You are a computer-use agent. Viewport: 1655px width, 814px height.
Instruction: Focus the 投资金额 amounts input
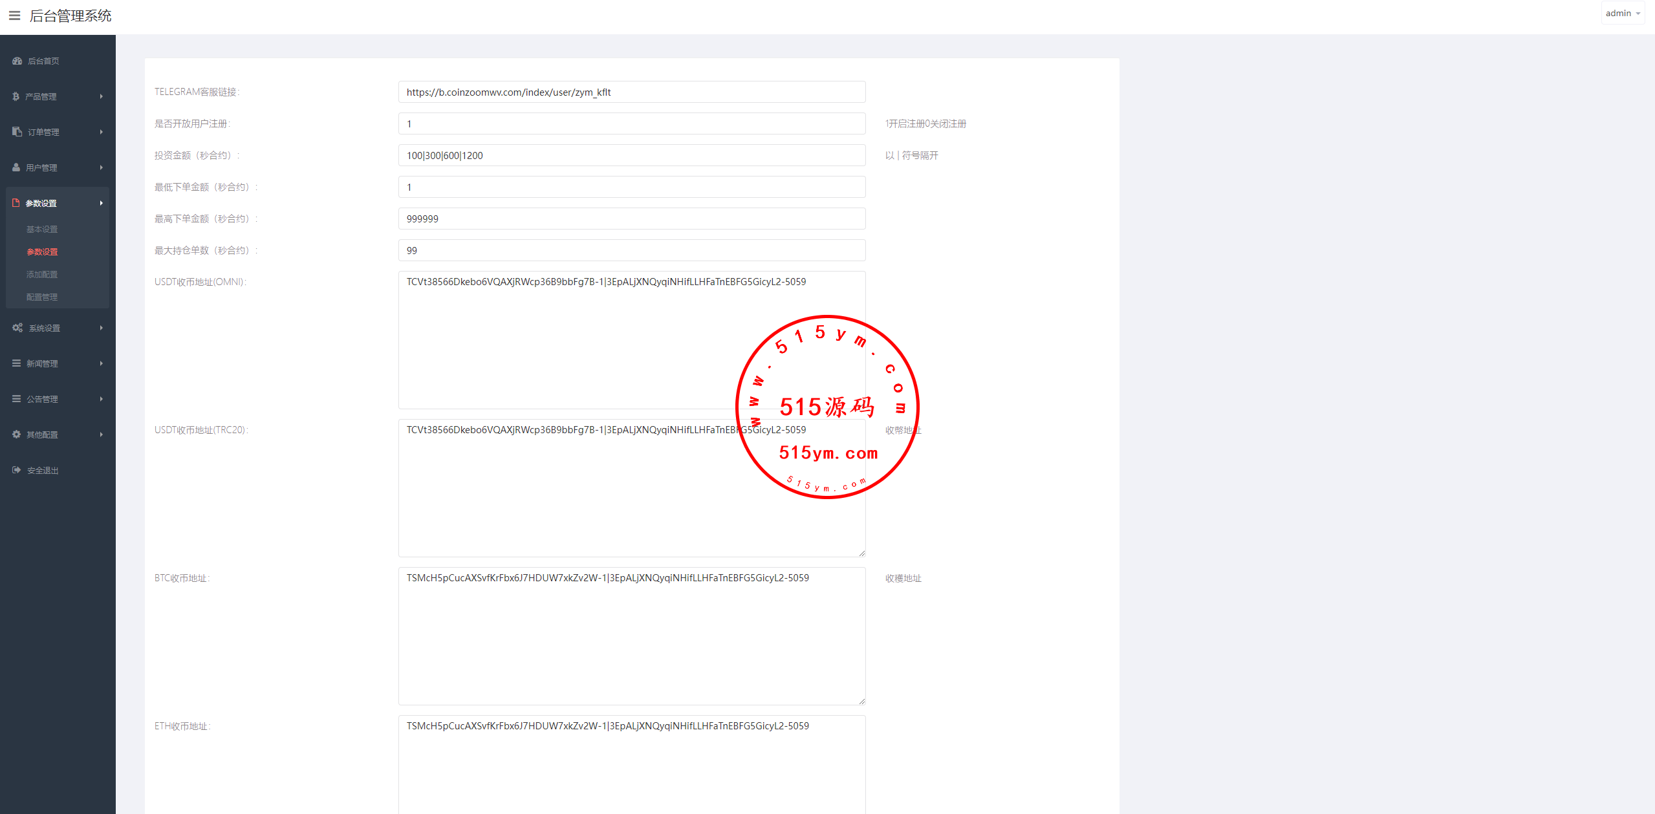click(631, 156)
